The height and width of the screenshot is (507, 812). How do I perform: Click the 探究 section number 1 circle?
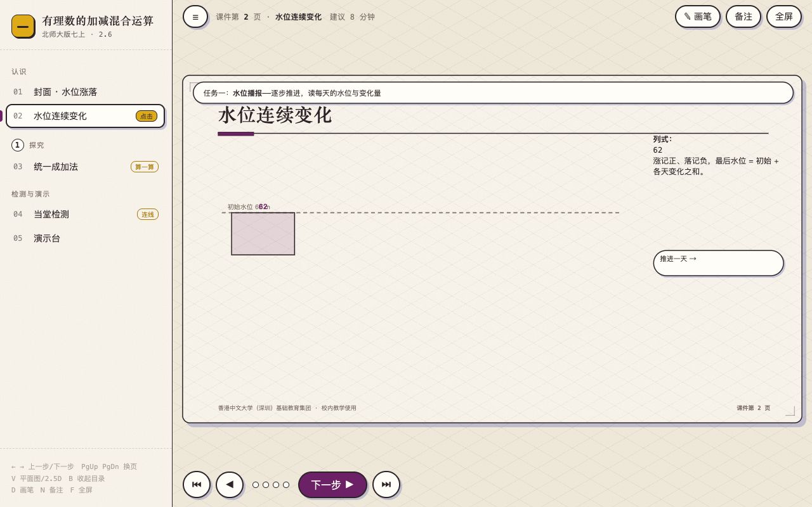tap(18, 145)
